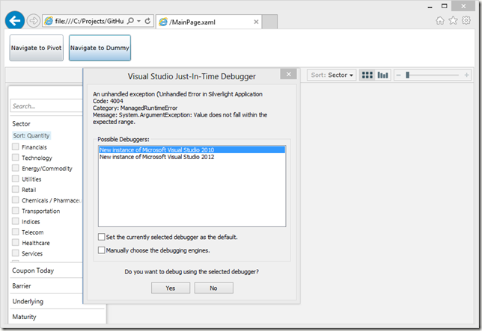The image size is (482, 331).
Task: Click No to decline debugging
Action: 213,288
